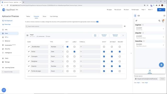The width and height of the screenshot is (167, 94).
Task: Click Regenerate Structure button
Action: point(115,36)
